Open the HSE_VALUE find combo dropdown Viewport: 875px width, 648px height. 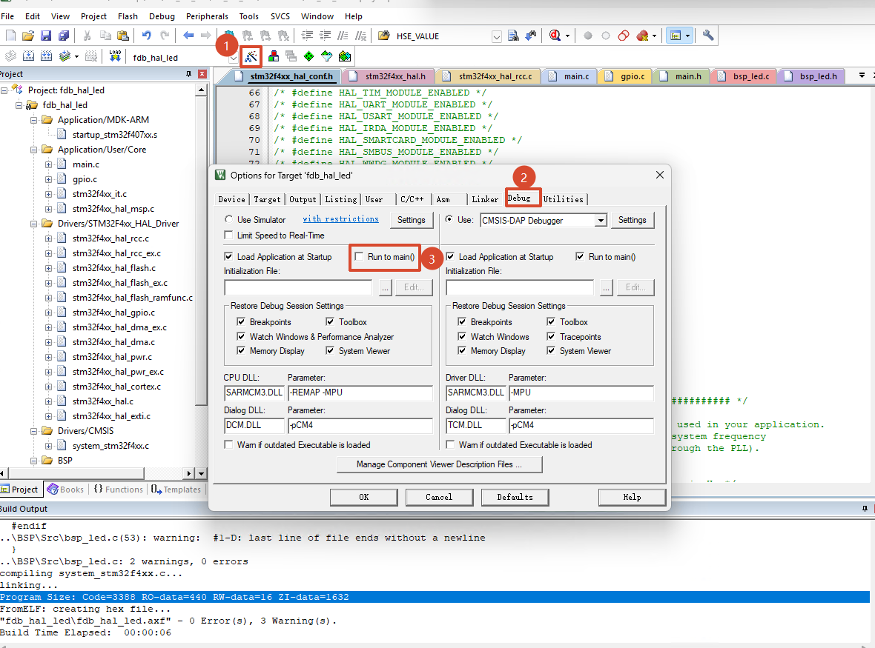497,37
